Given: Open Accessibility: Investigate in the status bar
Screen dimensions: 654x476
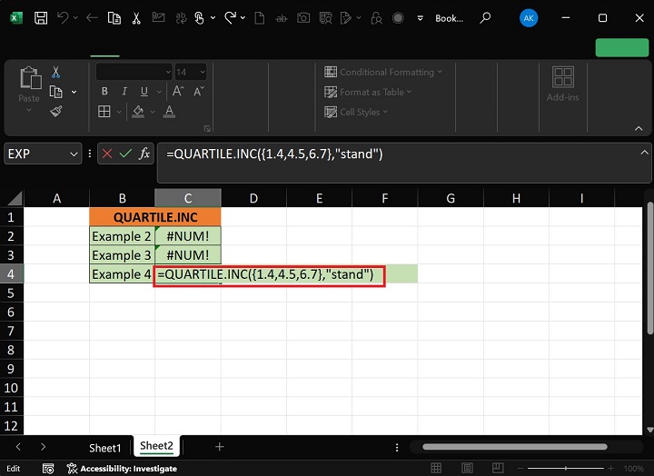Looking at the screenshot, I should [x=122, y=469].
